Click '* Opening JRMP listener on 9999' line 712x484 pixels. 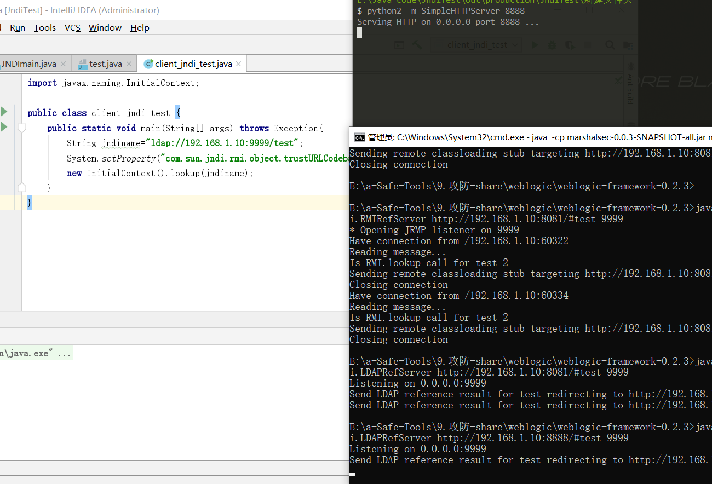click(x=434, y=230)
